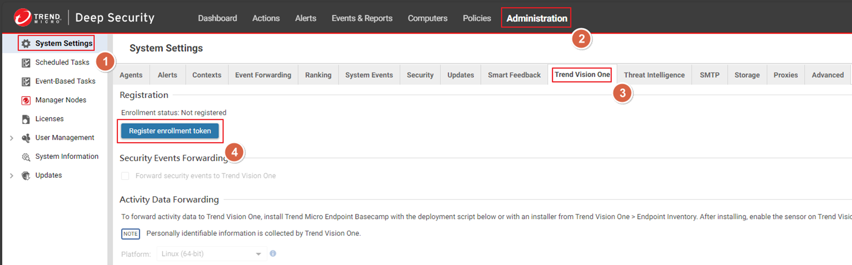Enable Forward security events to Trend Vision One
Screen dimensions: 852x265
coord(125,176)
